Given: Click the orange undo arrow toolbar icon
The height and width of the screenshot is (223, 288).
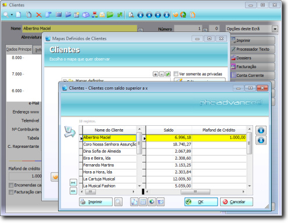Looking at the screenshot, I should point(175,15).
